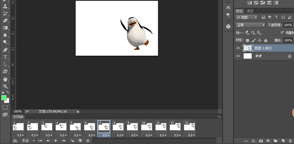Click the 时间轴 panel tab
The height and width of the screenshot is (144, 294).
[x=18, y=117]
